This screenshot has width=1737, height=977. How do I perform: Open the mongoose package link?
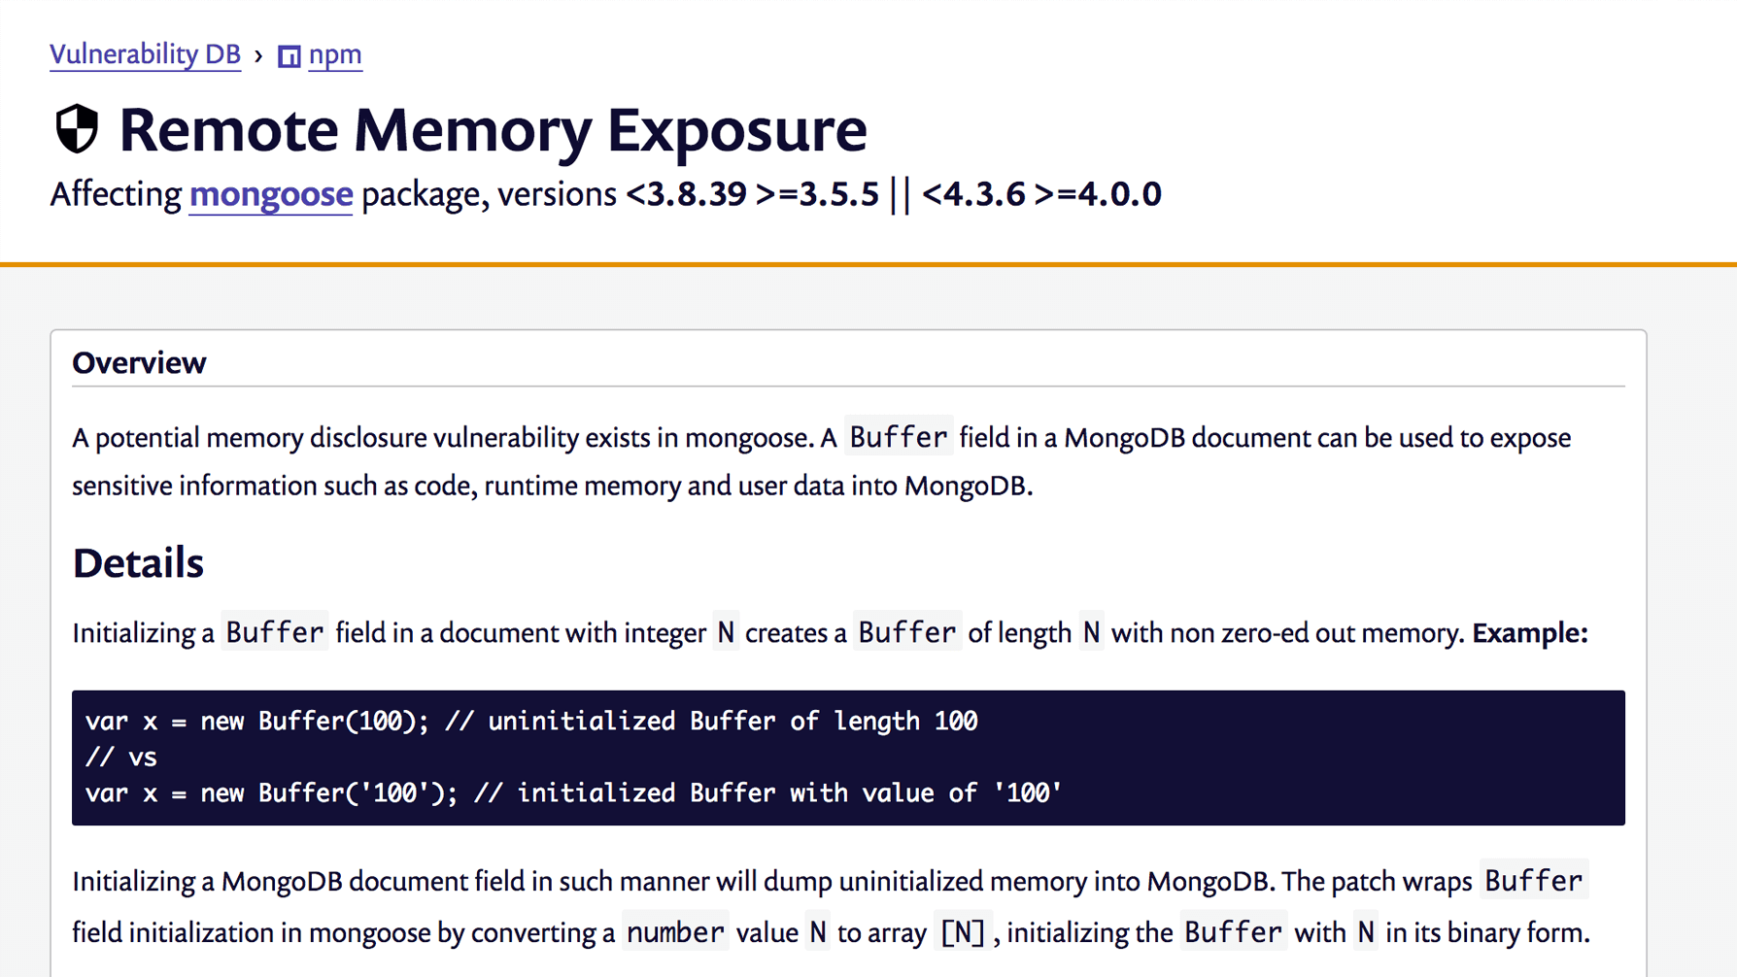[270, 194]
